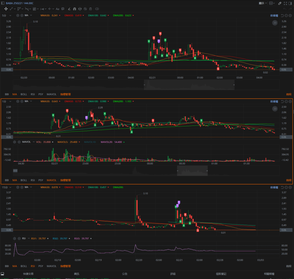
Task: Click the pencil draw icon at top right
Action: point(280,3)
